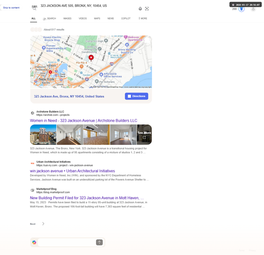Focus the search query input field
264x255 pixels.
pyautogui.click(x=88, y=6)
